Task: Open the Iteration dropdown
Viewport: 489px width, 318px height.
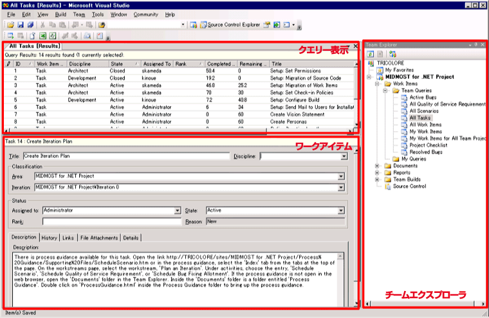Action: click(341, 187)
